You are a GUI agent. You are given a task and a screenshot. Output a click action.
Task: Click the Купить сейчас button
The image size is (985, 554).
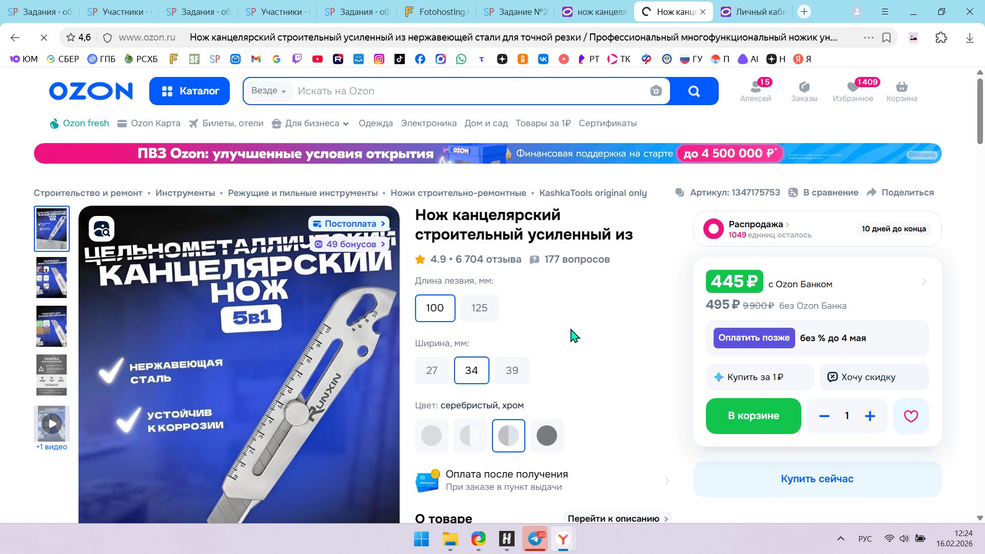[817, 479]
